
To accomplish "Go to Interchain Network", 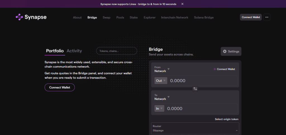I will tap(175, 18).
